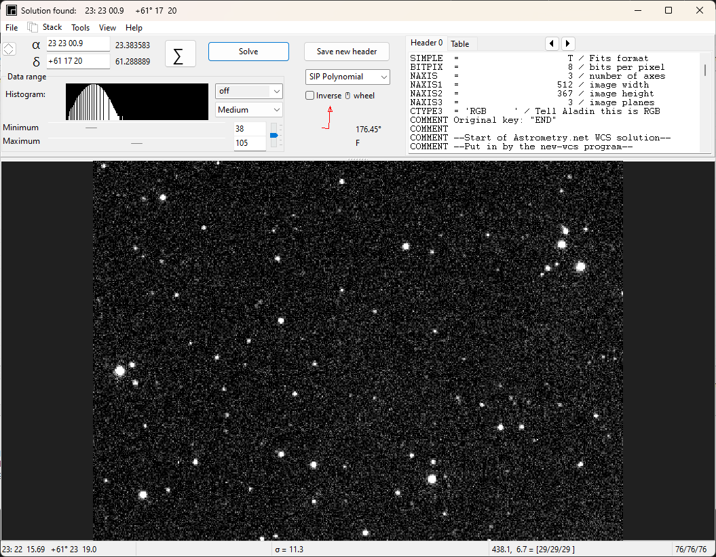Image resolution: width=716 pixels, height=557 pixels.
Task: Click the stack icon beside the Stack menu
Action: (33, 26)
